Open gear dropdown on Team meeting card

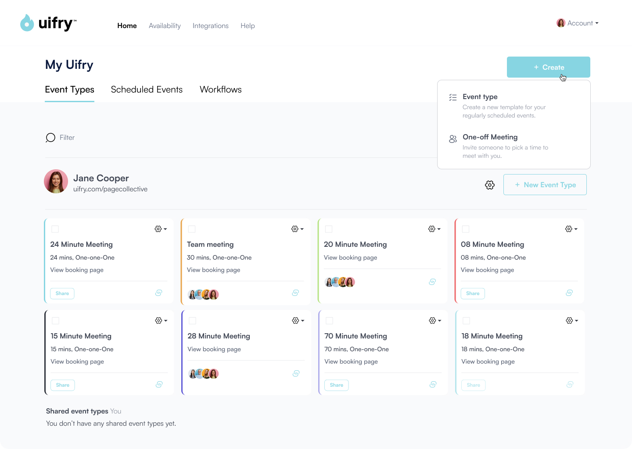pos(298,229)
